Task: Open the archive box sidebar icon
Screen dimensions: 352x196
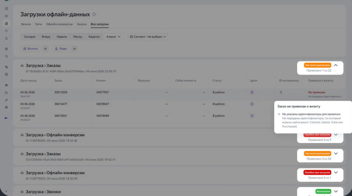Action: (6, 75)
